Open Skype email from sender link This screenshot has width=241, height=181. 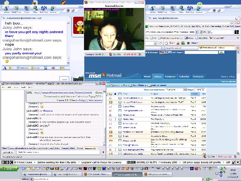tap(125, 136)
